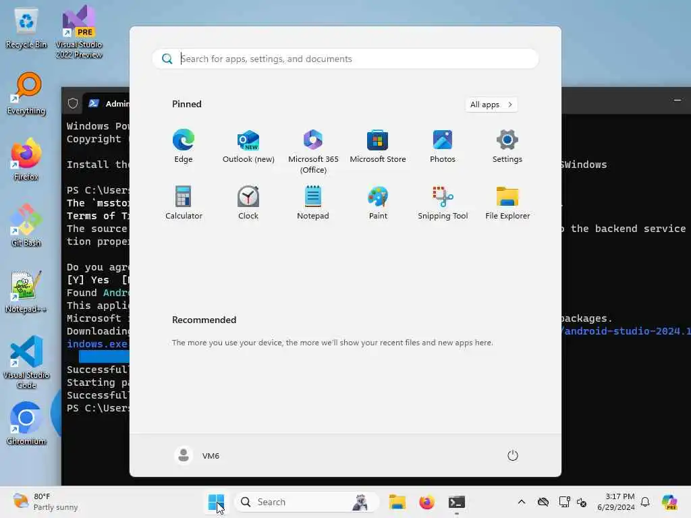Viewport: 691px width, 518px height.
Task: Click the taskbar Search box
Action: click(307, 502)
